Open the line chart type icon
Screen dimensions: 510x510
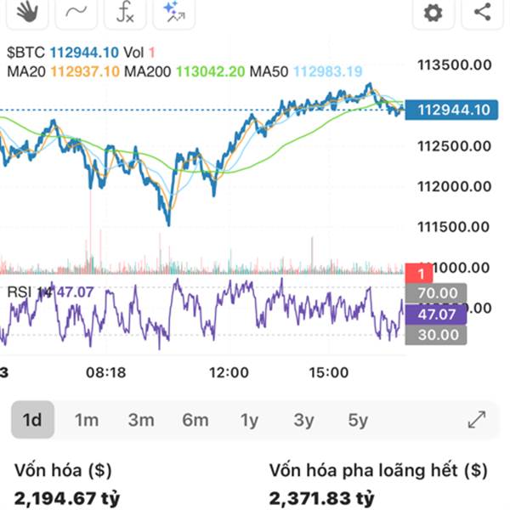click(76, 13)
